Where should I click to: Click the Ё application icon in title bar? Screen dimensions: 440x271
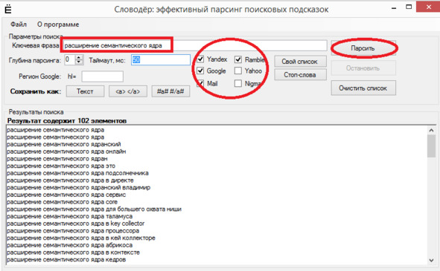pyautogui.click(x=8, y=9)
